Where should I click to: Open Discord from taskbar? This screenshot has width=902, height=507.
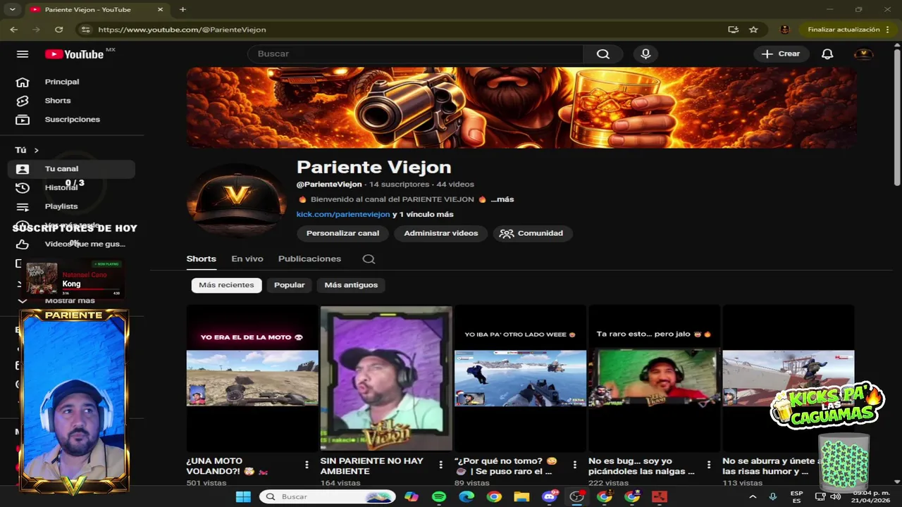coord(549,496)
